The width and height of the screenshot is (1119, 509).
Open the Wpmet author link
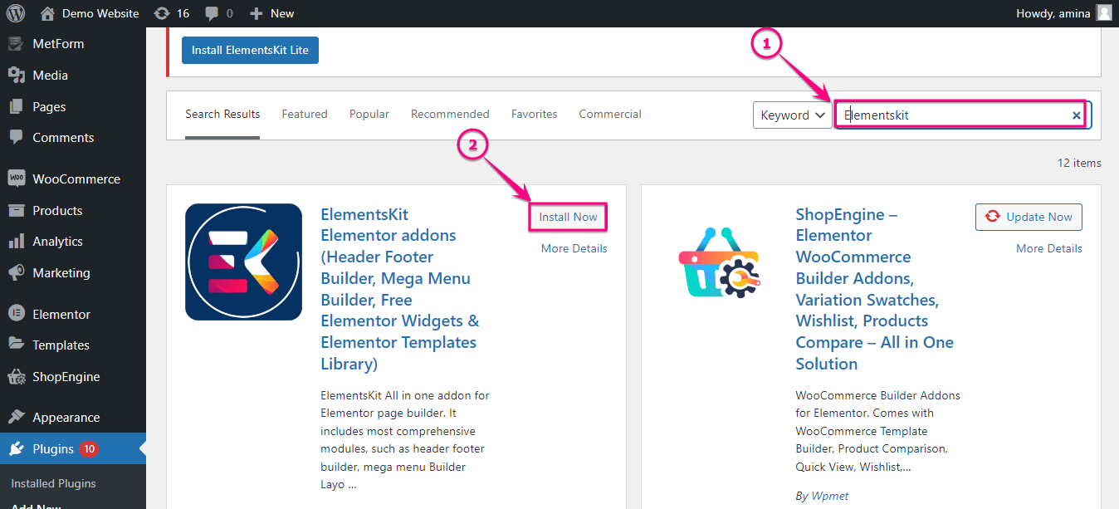[x=829, y=497]
